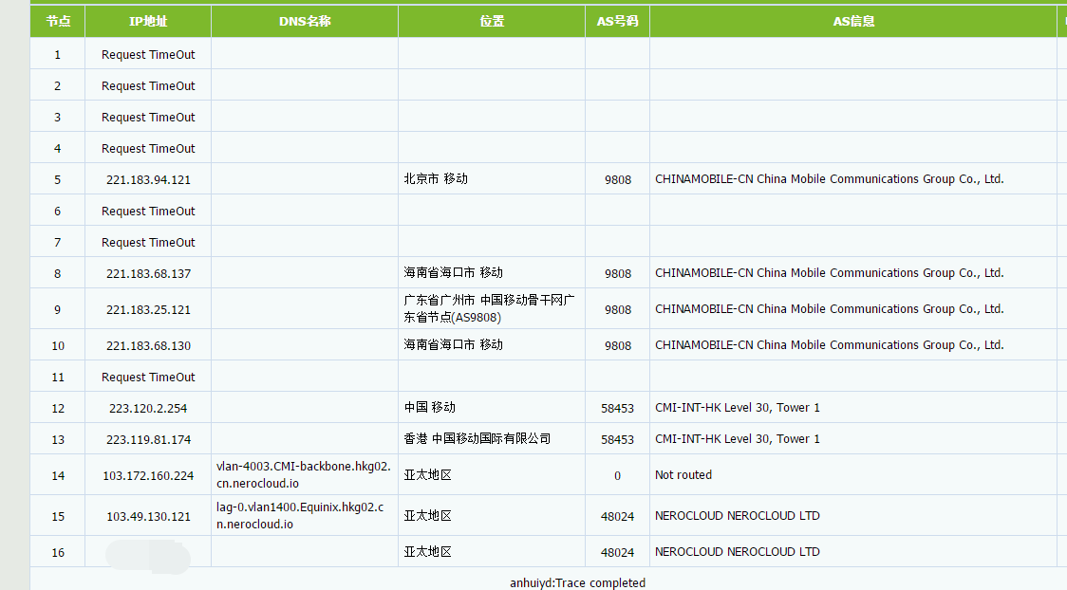Click the AS号码 column header
The height and width of the screenshot is (590, 1067).
coord(618,21)
